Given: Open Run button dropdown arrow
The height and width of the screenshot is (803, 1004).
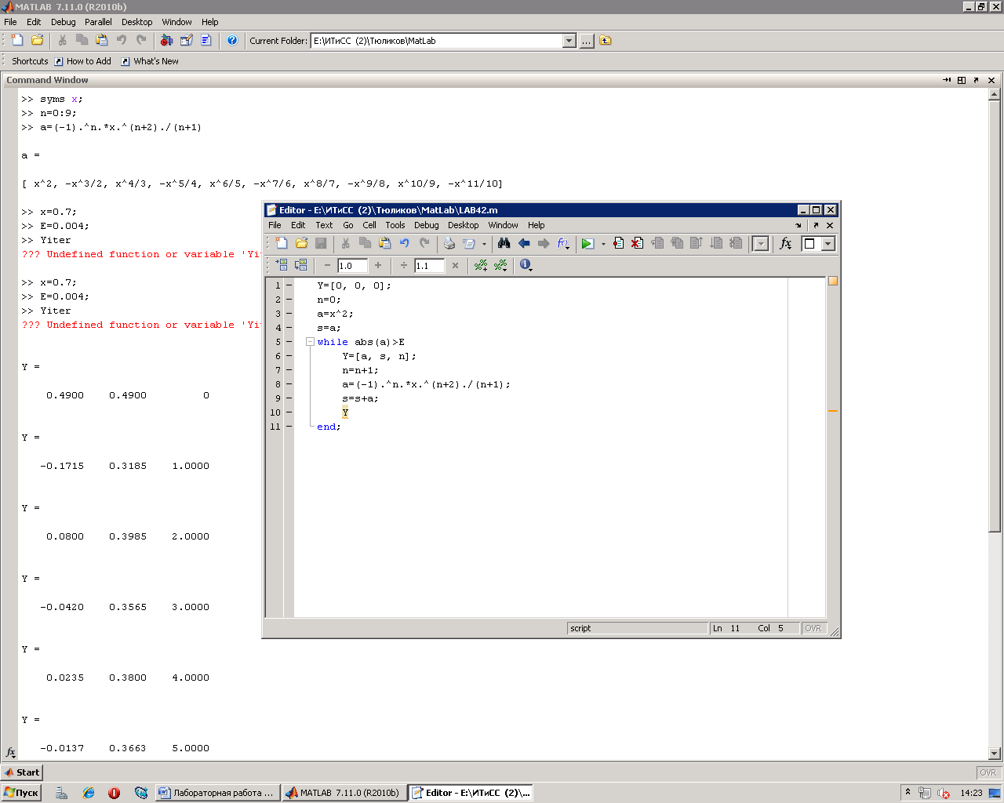Looking at the screenshot, I should pos(603,244).
